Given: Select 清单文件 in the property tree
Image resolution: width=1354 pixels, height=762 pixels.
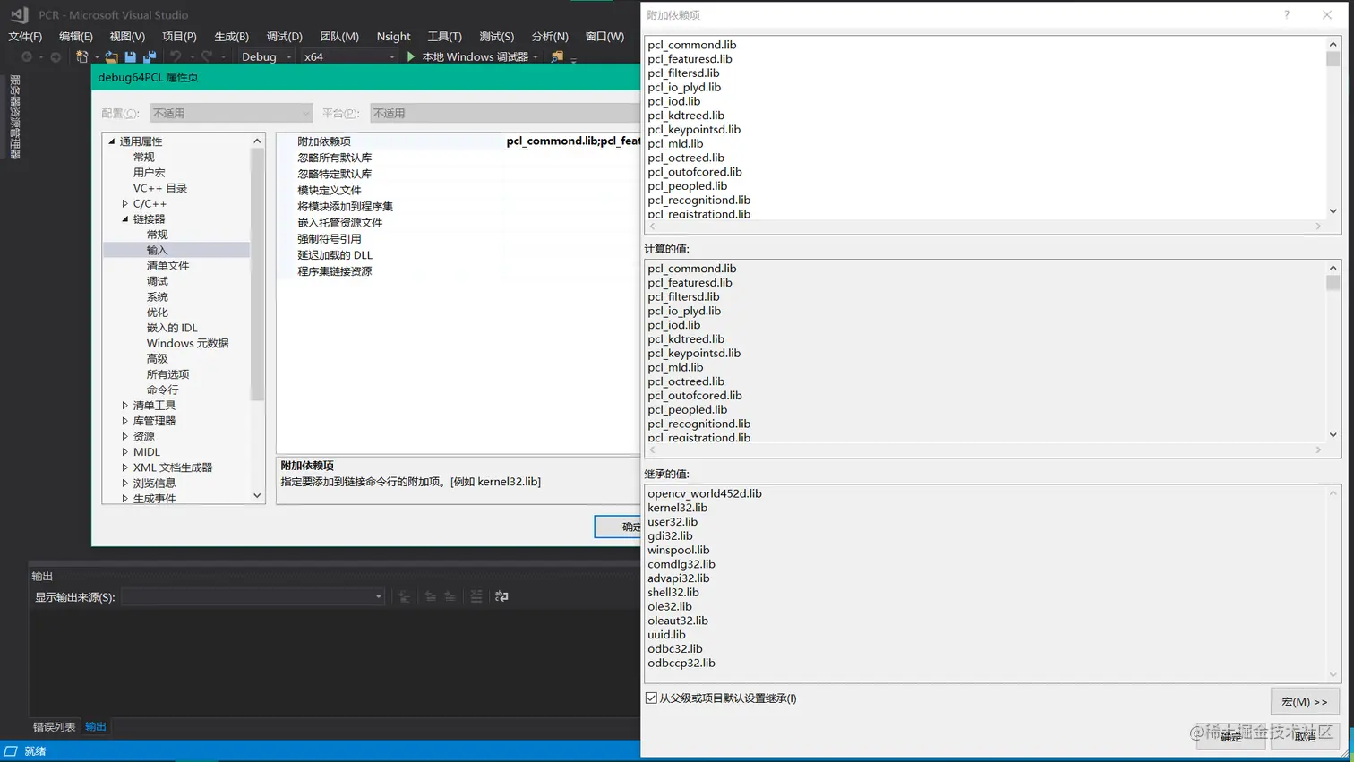Looking at the screenshot, I should (167, 266).
